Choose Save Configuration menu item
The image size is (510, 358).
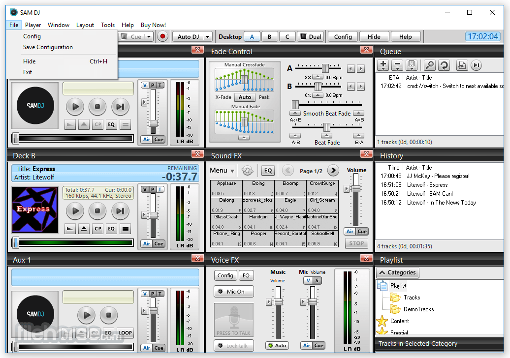coord(48,47)
